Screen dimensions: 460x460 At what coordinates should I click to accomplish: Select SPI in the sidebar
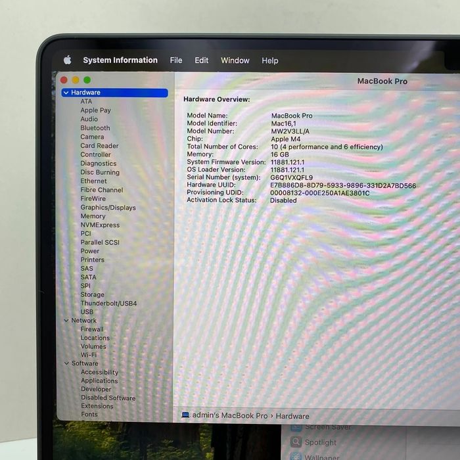point(85,286)
